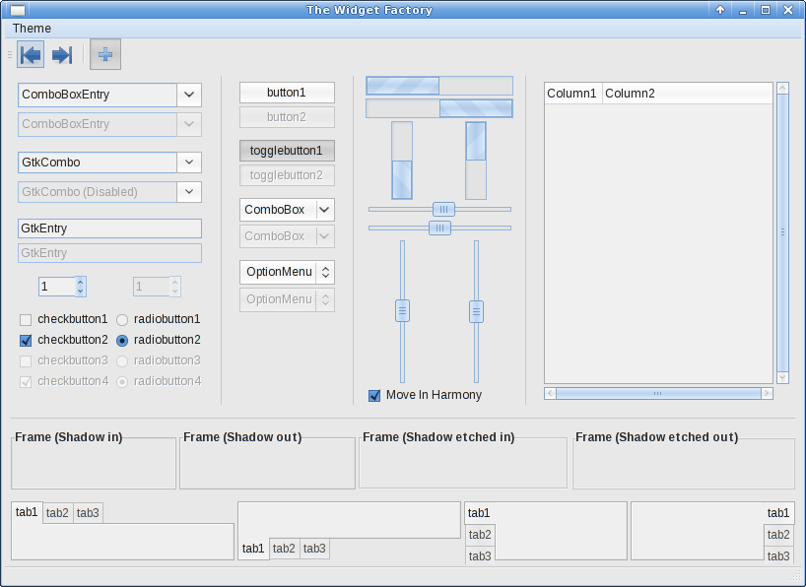The width and height of the screenshot is (806, 587).
Task: Switch to tab3 in top-tabbed notebook
Action: [88, 513]
